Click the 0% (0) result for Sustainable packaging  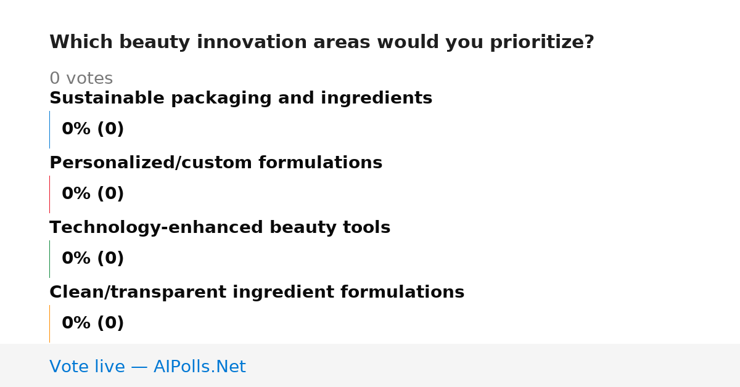coord(92,129)
